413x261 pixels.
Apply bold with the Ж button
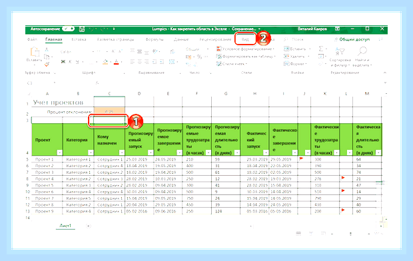tap(63, 62)
